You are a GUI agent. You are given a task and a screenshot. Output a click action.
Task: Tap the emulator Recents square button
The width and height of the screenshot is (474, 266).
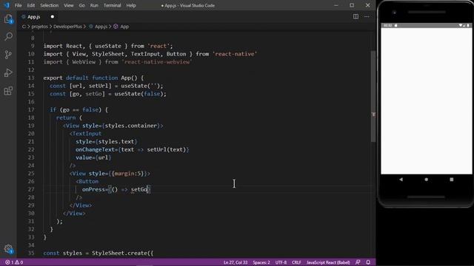pyautogui.click(x=452, y=180)
